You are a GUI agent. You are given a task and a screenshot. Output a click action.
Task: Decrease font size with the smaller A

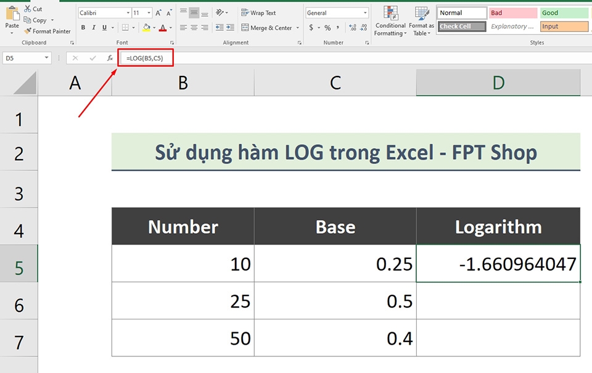coord(169,13)
